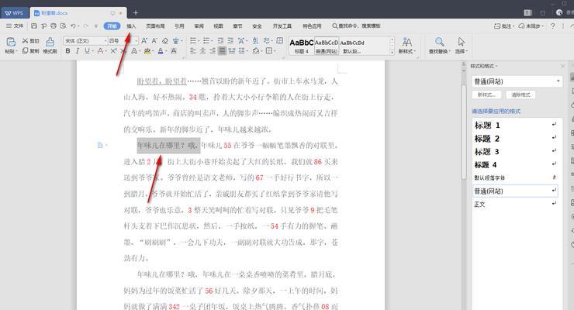Click the Decrease Indent icon
Image resolution: width=574 pixels, height=310 pixels.
(220, 40)
